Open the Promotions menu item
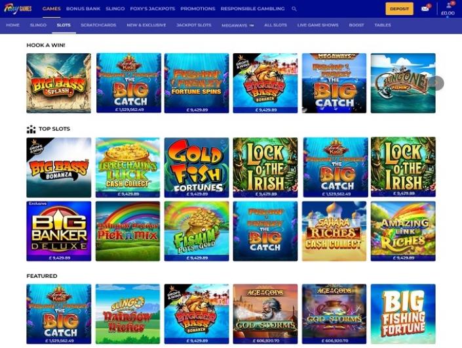 (x=198, y=9)
